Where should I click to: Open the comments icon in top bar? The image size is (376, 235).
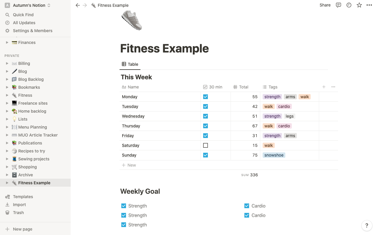click(339, 5)
